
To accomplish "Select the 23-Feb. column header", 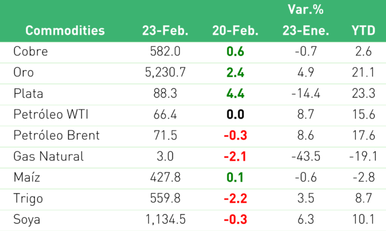I will [165, 31].
